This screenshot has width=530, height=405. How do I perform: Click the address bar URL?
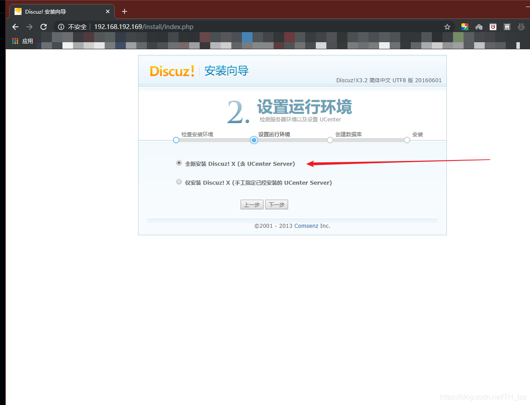click(x=144, y=27)
